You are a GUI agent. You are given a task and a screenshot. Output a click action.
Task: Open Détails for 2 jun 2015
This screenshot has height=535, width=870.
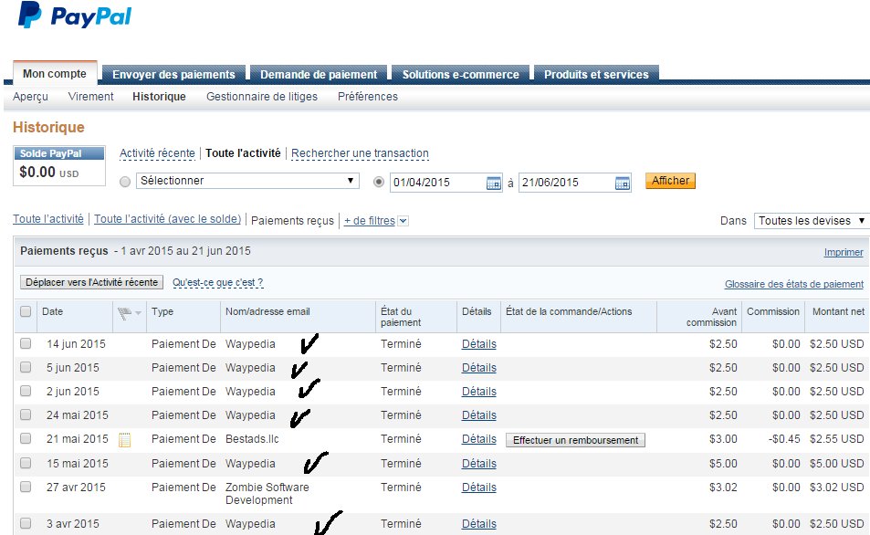point(479,392)
